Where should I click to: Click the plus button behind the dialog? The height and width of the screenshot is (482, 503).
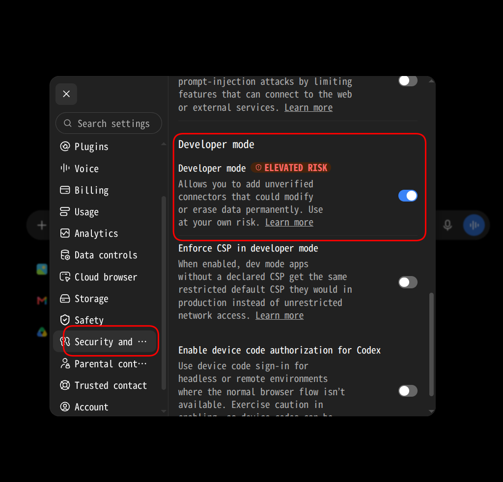pos(42,225)
